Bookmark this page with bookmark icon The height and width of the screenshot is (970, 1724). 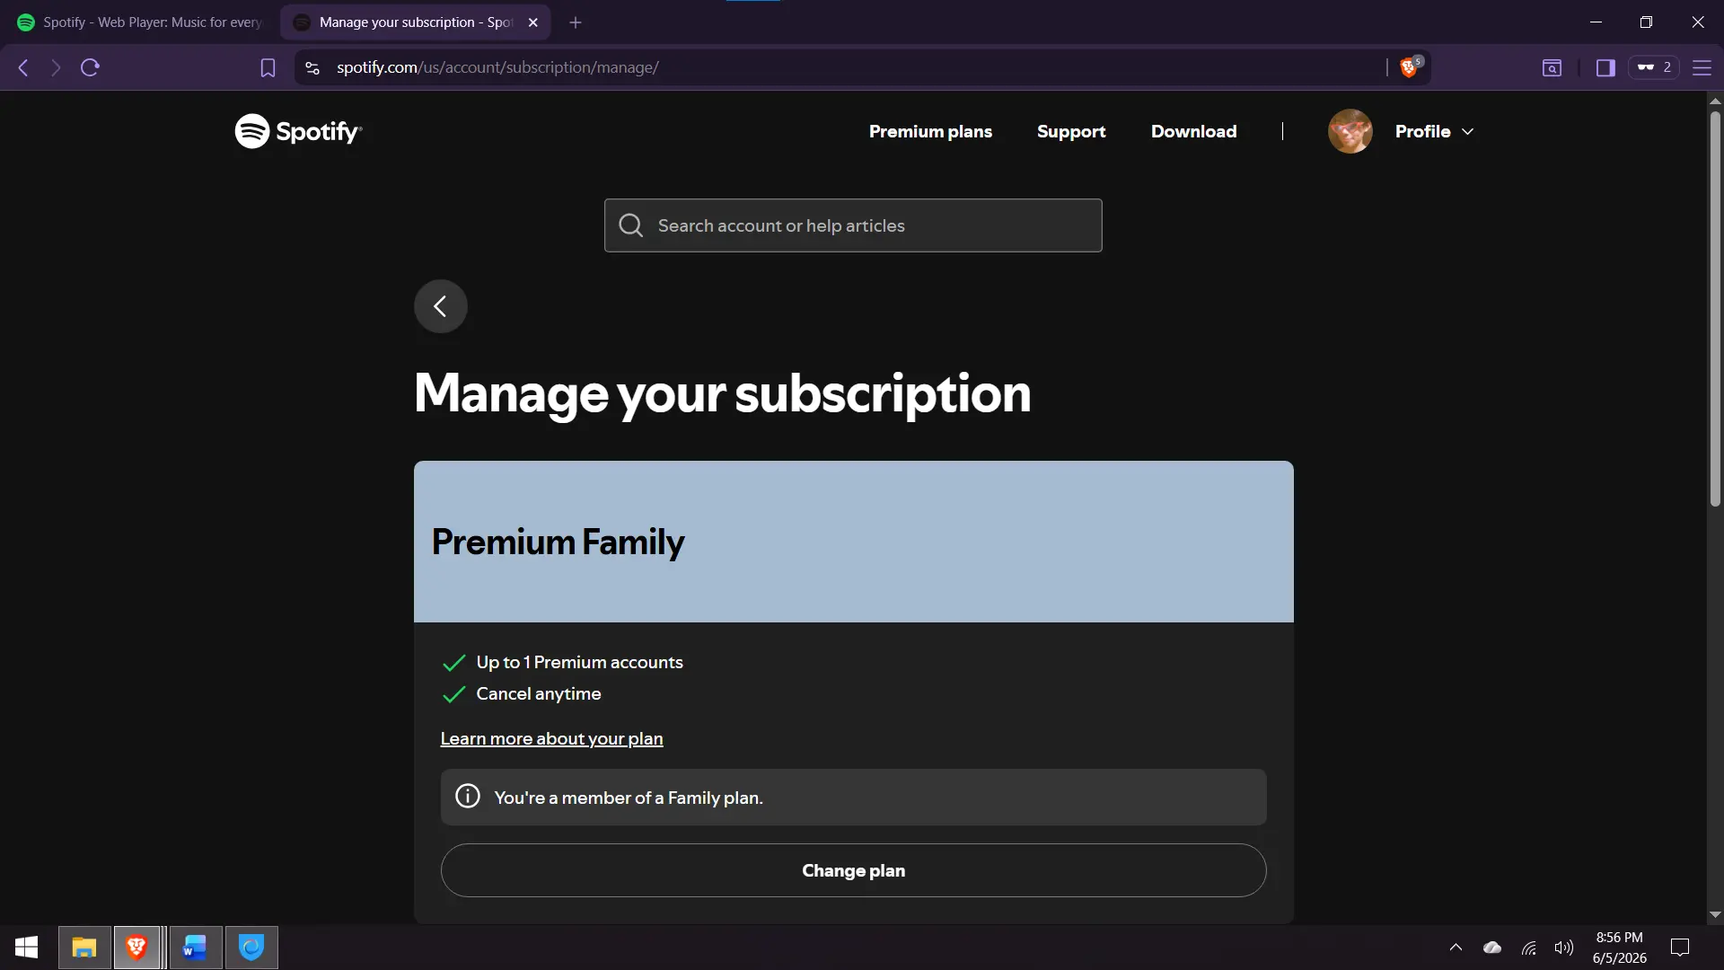[x=268, y=67]
